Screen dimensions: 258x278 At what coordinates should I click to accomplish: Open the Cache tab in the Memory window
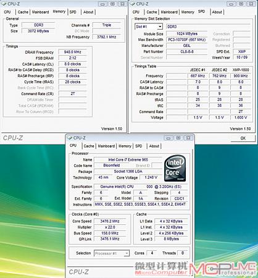(23, 12)
